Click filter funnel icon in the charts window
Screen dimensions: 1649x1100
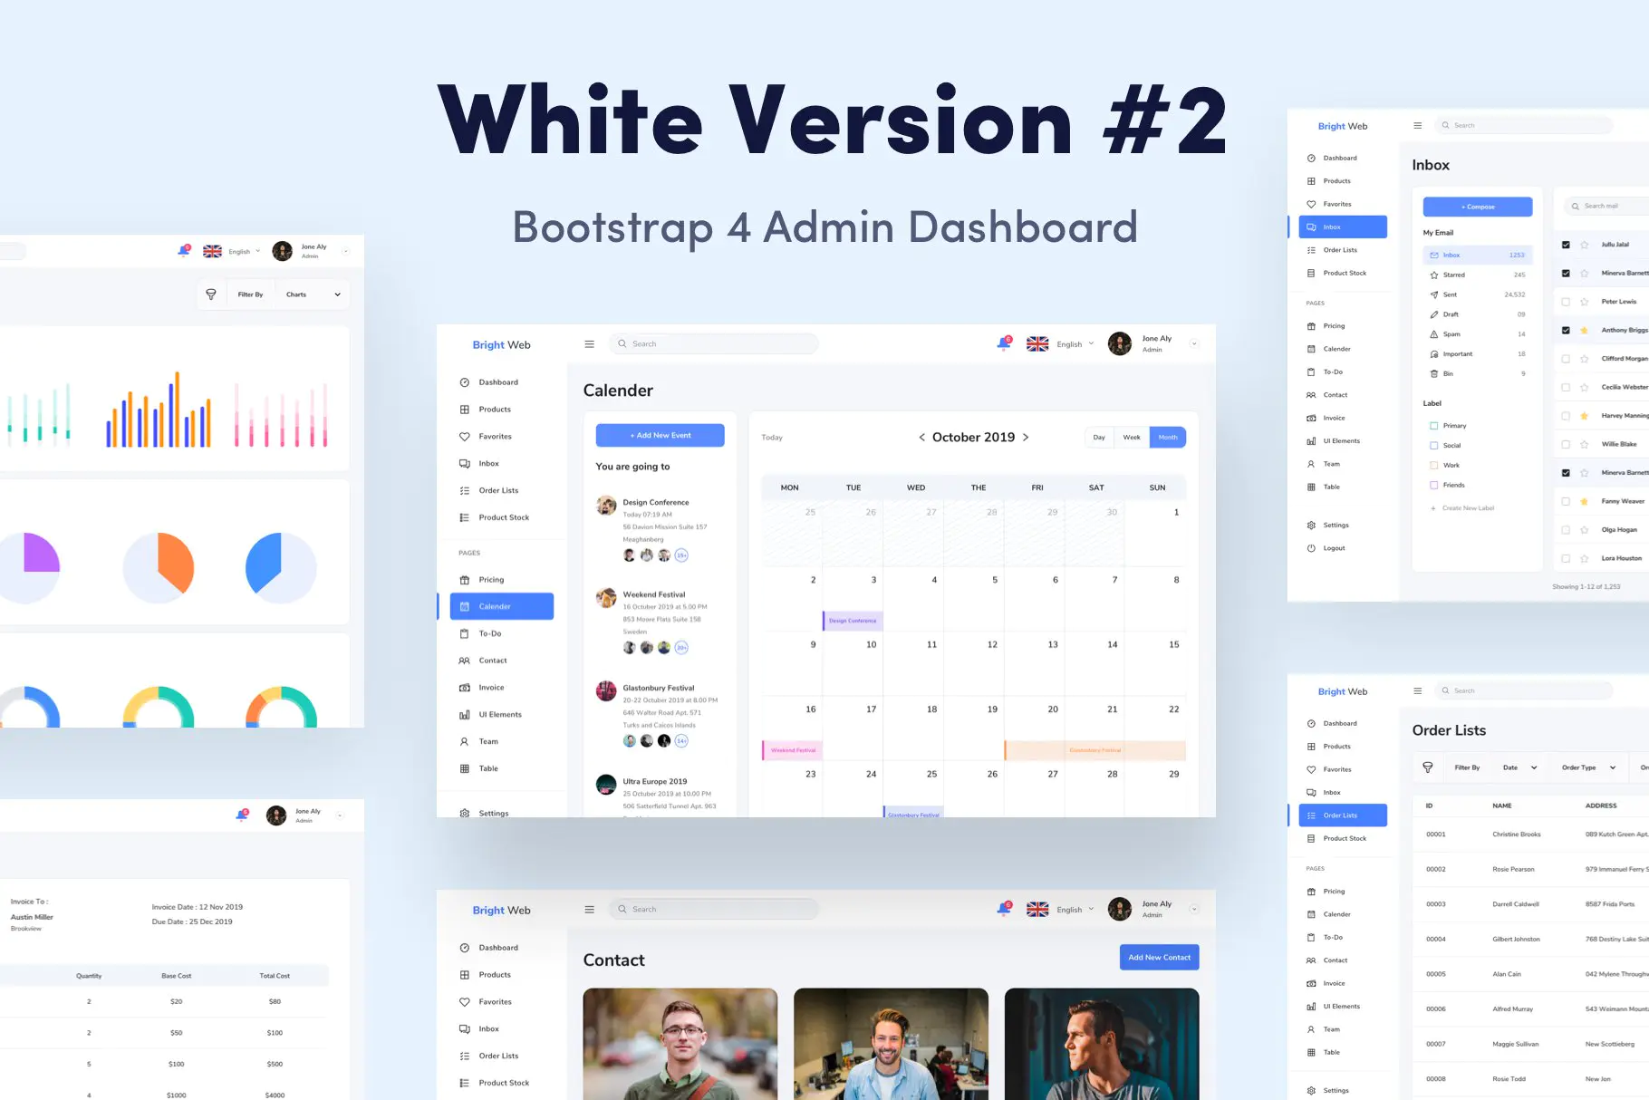(x=211, y=294)
